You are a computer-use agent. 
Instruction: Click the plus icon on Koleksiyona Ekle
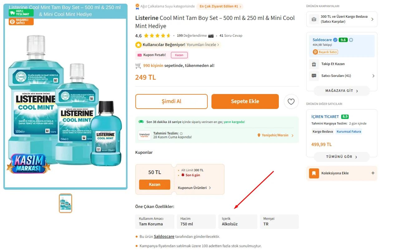tap(373, 173)
